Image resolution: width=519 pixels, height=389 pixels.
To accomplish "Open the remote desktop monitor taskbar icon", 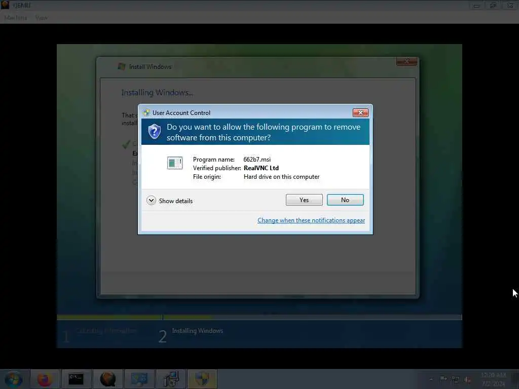I will click(x=139, y=379).
